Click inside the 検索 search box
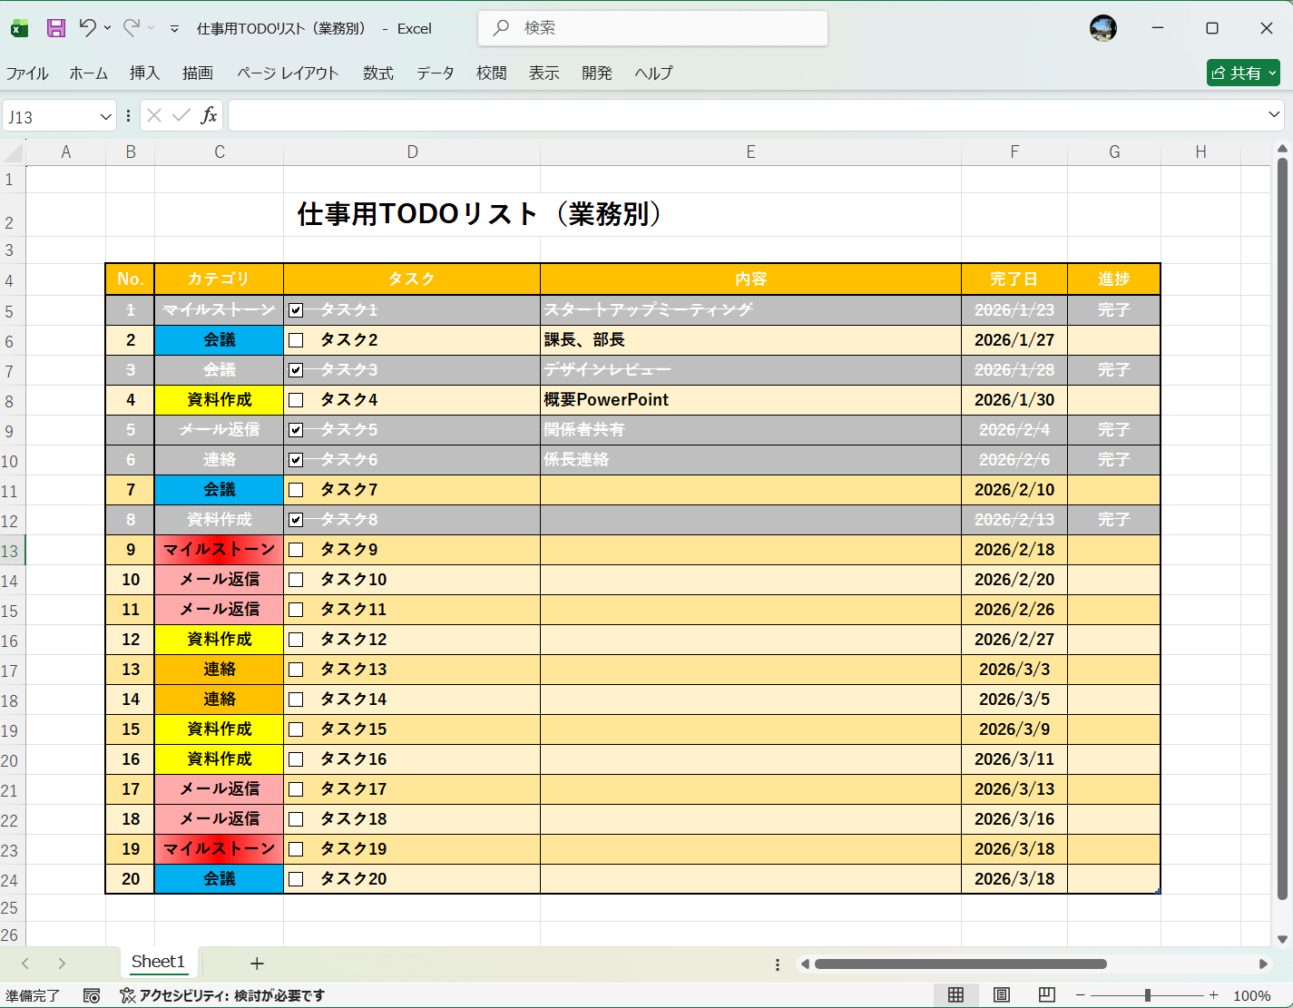This screenshot has width=1293, height=1008. [x=652, y=28]
